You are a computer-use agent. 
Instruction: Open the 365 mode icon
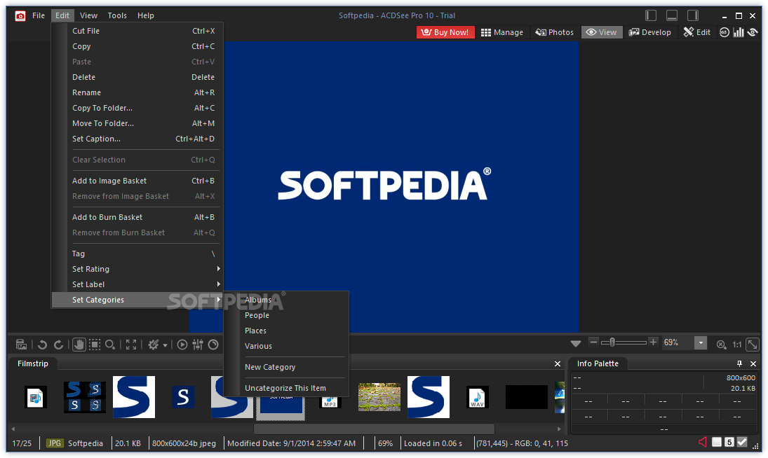pyautogui.click(x=724, y=32)
